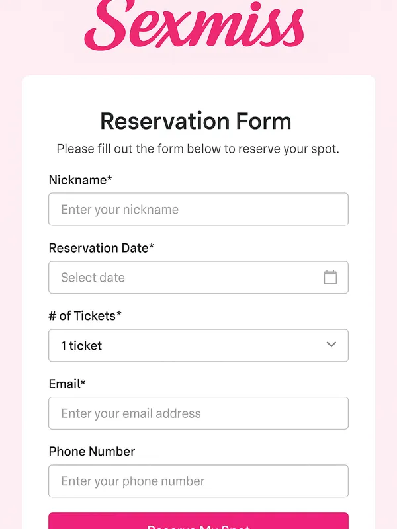
Task: Click the 'Select date' input field
Action: (x=185, y=278)
